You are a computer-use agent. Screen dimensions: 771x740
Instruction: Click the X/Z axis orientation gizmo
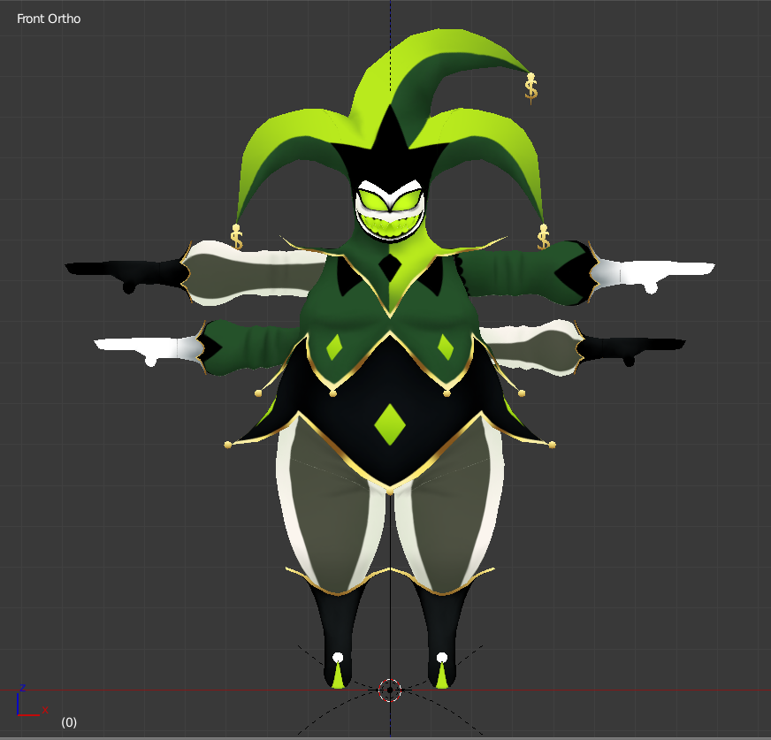click(x=32, y=701)
